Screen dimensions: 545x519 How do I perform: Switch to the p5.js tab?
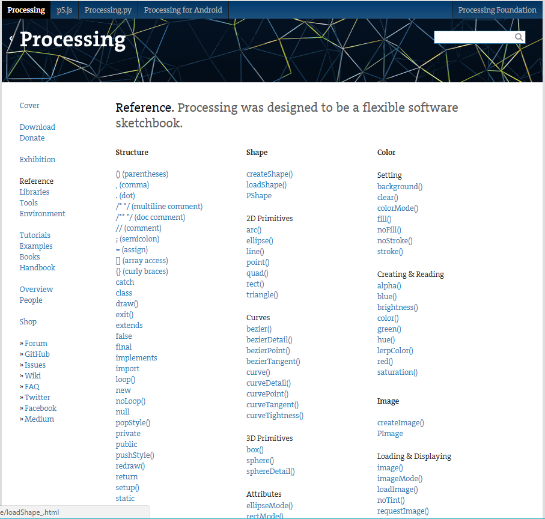(x=64, y=10)
